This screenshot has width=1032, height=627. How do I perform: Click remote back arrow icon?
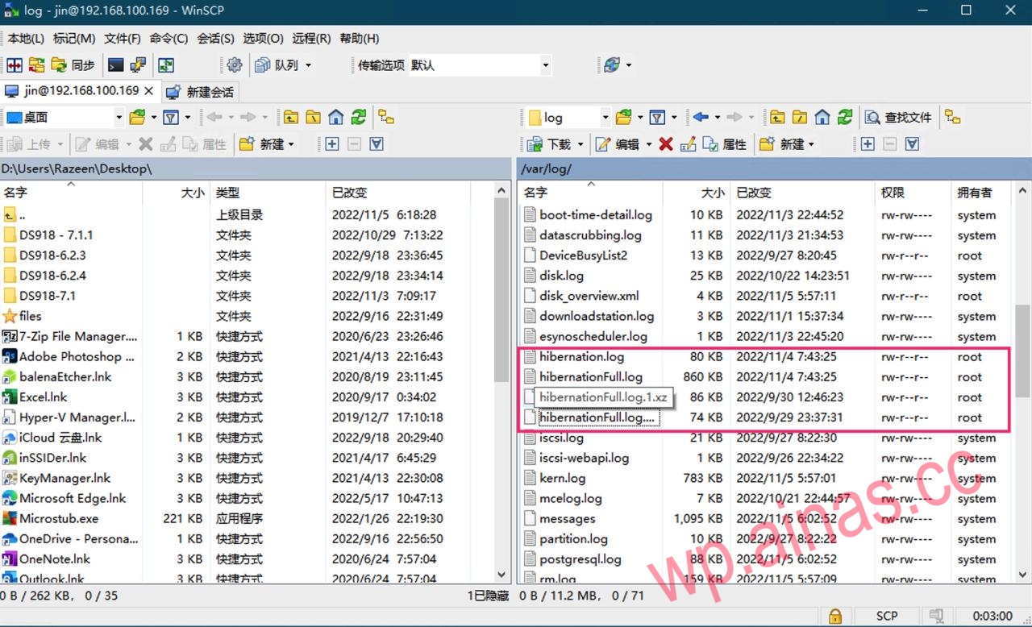[701, 118]
